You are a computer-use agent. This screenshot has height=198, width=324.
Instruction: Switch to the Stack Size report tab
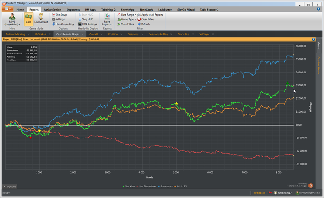183,34
